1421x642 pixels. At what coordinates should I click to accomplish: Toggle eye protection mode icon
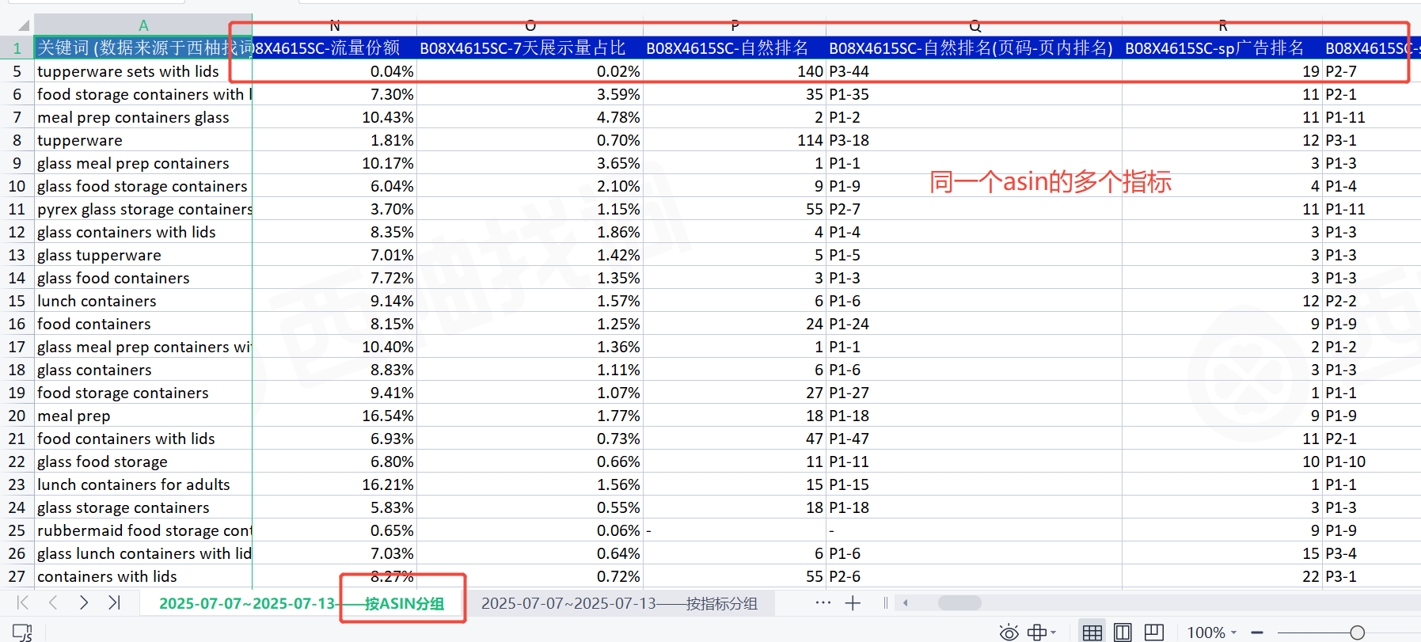coord(1009,633)
